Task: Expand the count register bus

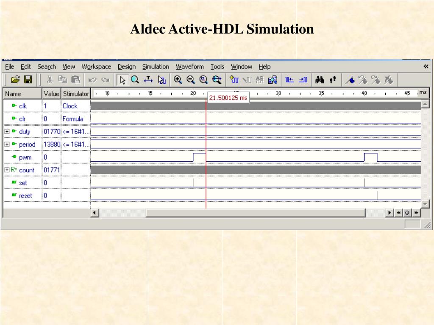Action: coord(7,170)
